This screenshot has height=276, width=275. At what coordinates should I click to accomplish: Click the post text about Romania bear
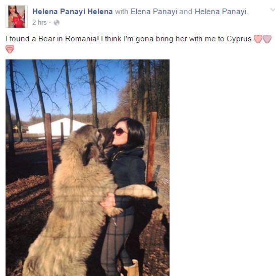(x=128, y=39)
